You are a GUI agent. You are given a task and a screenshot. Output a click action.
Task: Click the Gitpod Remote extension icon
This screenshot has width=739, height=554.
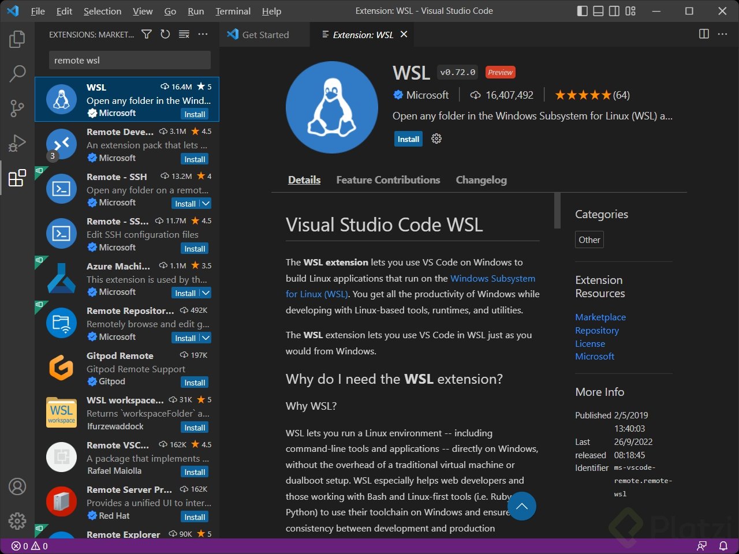(x=61, y=368)
